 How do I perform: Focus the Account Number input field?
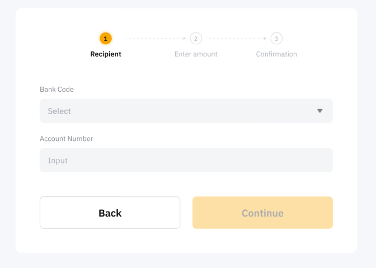[x=186, y=160]
